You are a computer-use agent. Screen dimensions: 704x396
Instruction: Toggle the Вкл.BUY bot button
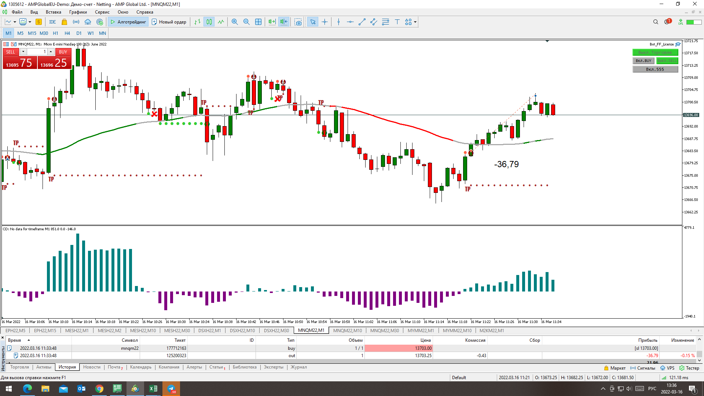(x=643, y=61)
